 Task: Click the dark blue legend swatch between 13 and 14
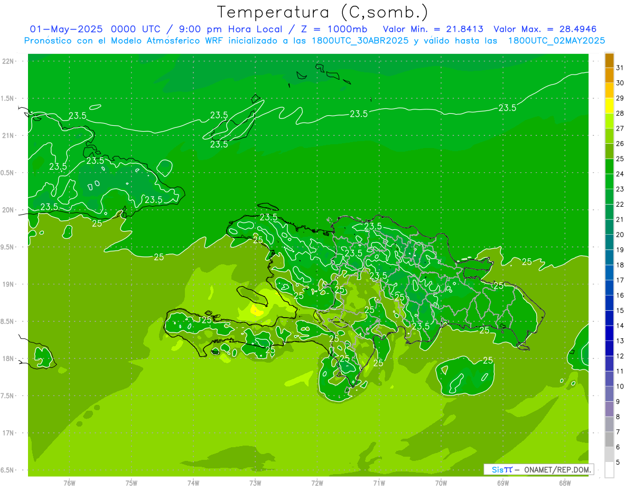[609, 333]
